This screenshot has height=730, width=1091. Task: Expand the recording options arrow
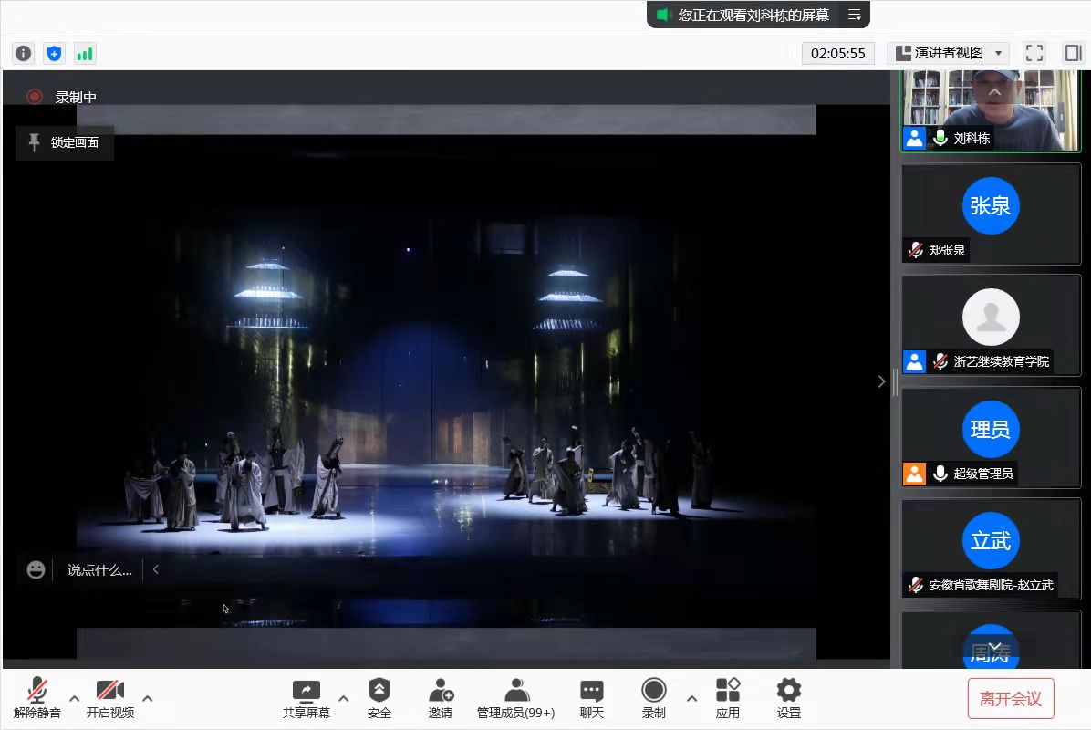click(x=691, y=699)
